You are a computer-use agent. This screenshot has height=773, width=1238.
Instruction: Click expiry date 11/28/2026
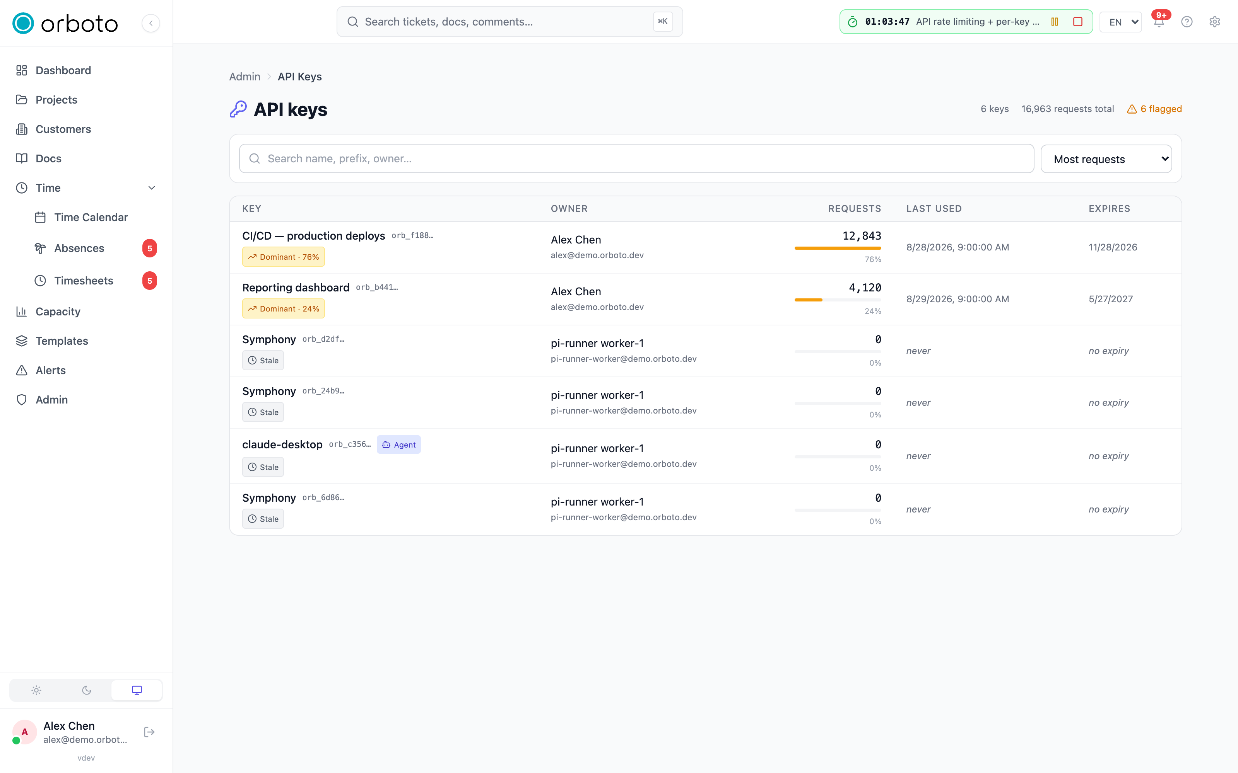(x=1113, y=247)
